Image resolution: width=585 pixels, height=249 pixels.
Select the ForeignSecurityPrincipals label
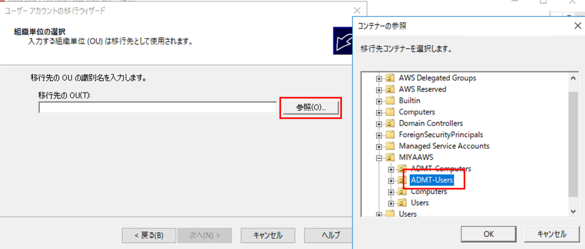(x=441, y=135)
